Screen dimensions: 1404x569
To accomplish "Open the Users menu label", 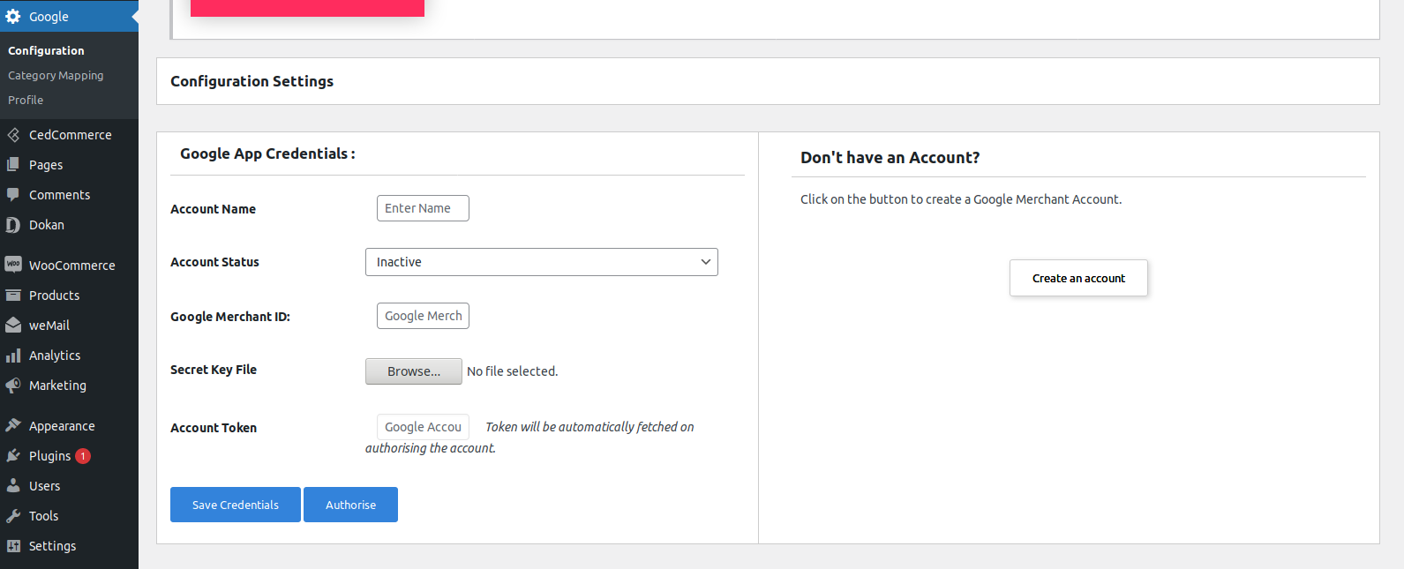I will 45,486.
